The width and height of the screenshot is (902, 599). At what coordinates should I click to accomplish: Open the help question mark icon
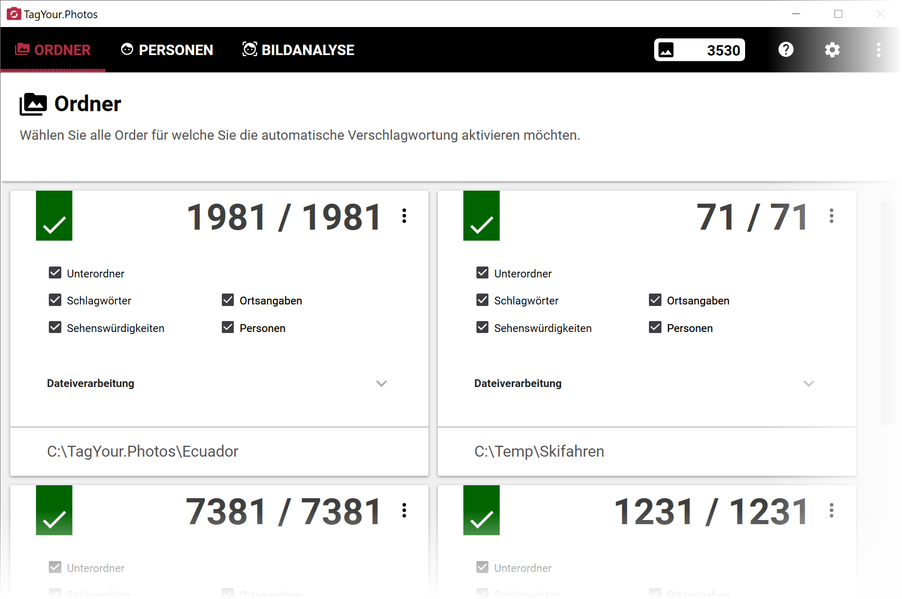coord(786,50)
